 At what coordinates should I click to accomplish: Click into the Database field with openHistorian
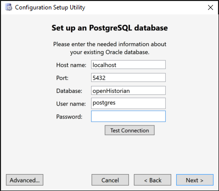[x=128, y=90]
